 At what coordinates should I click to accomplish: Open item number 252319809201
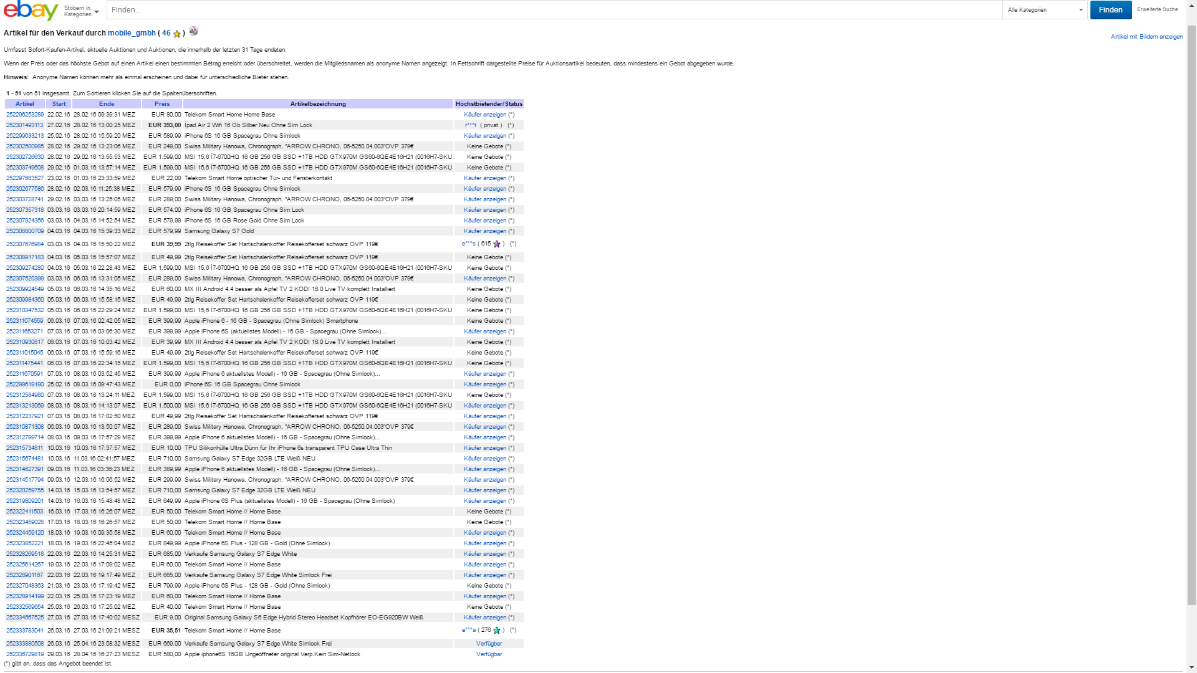tap(25, 501)
